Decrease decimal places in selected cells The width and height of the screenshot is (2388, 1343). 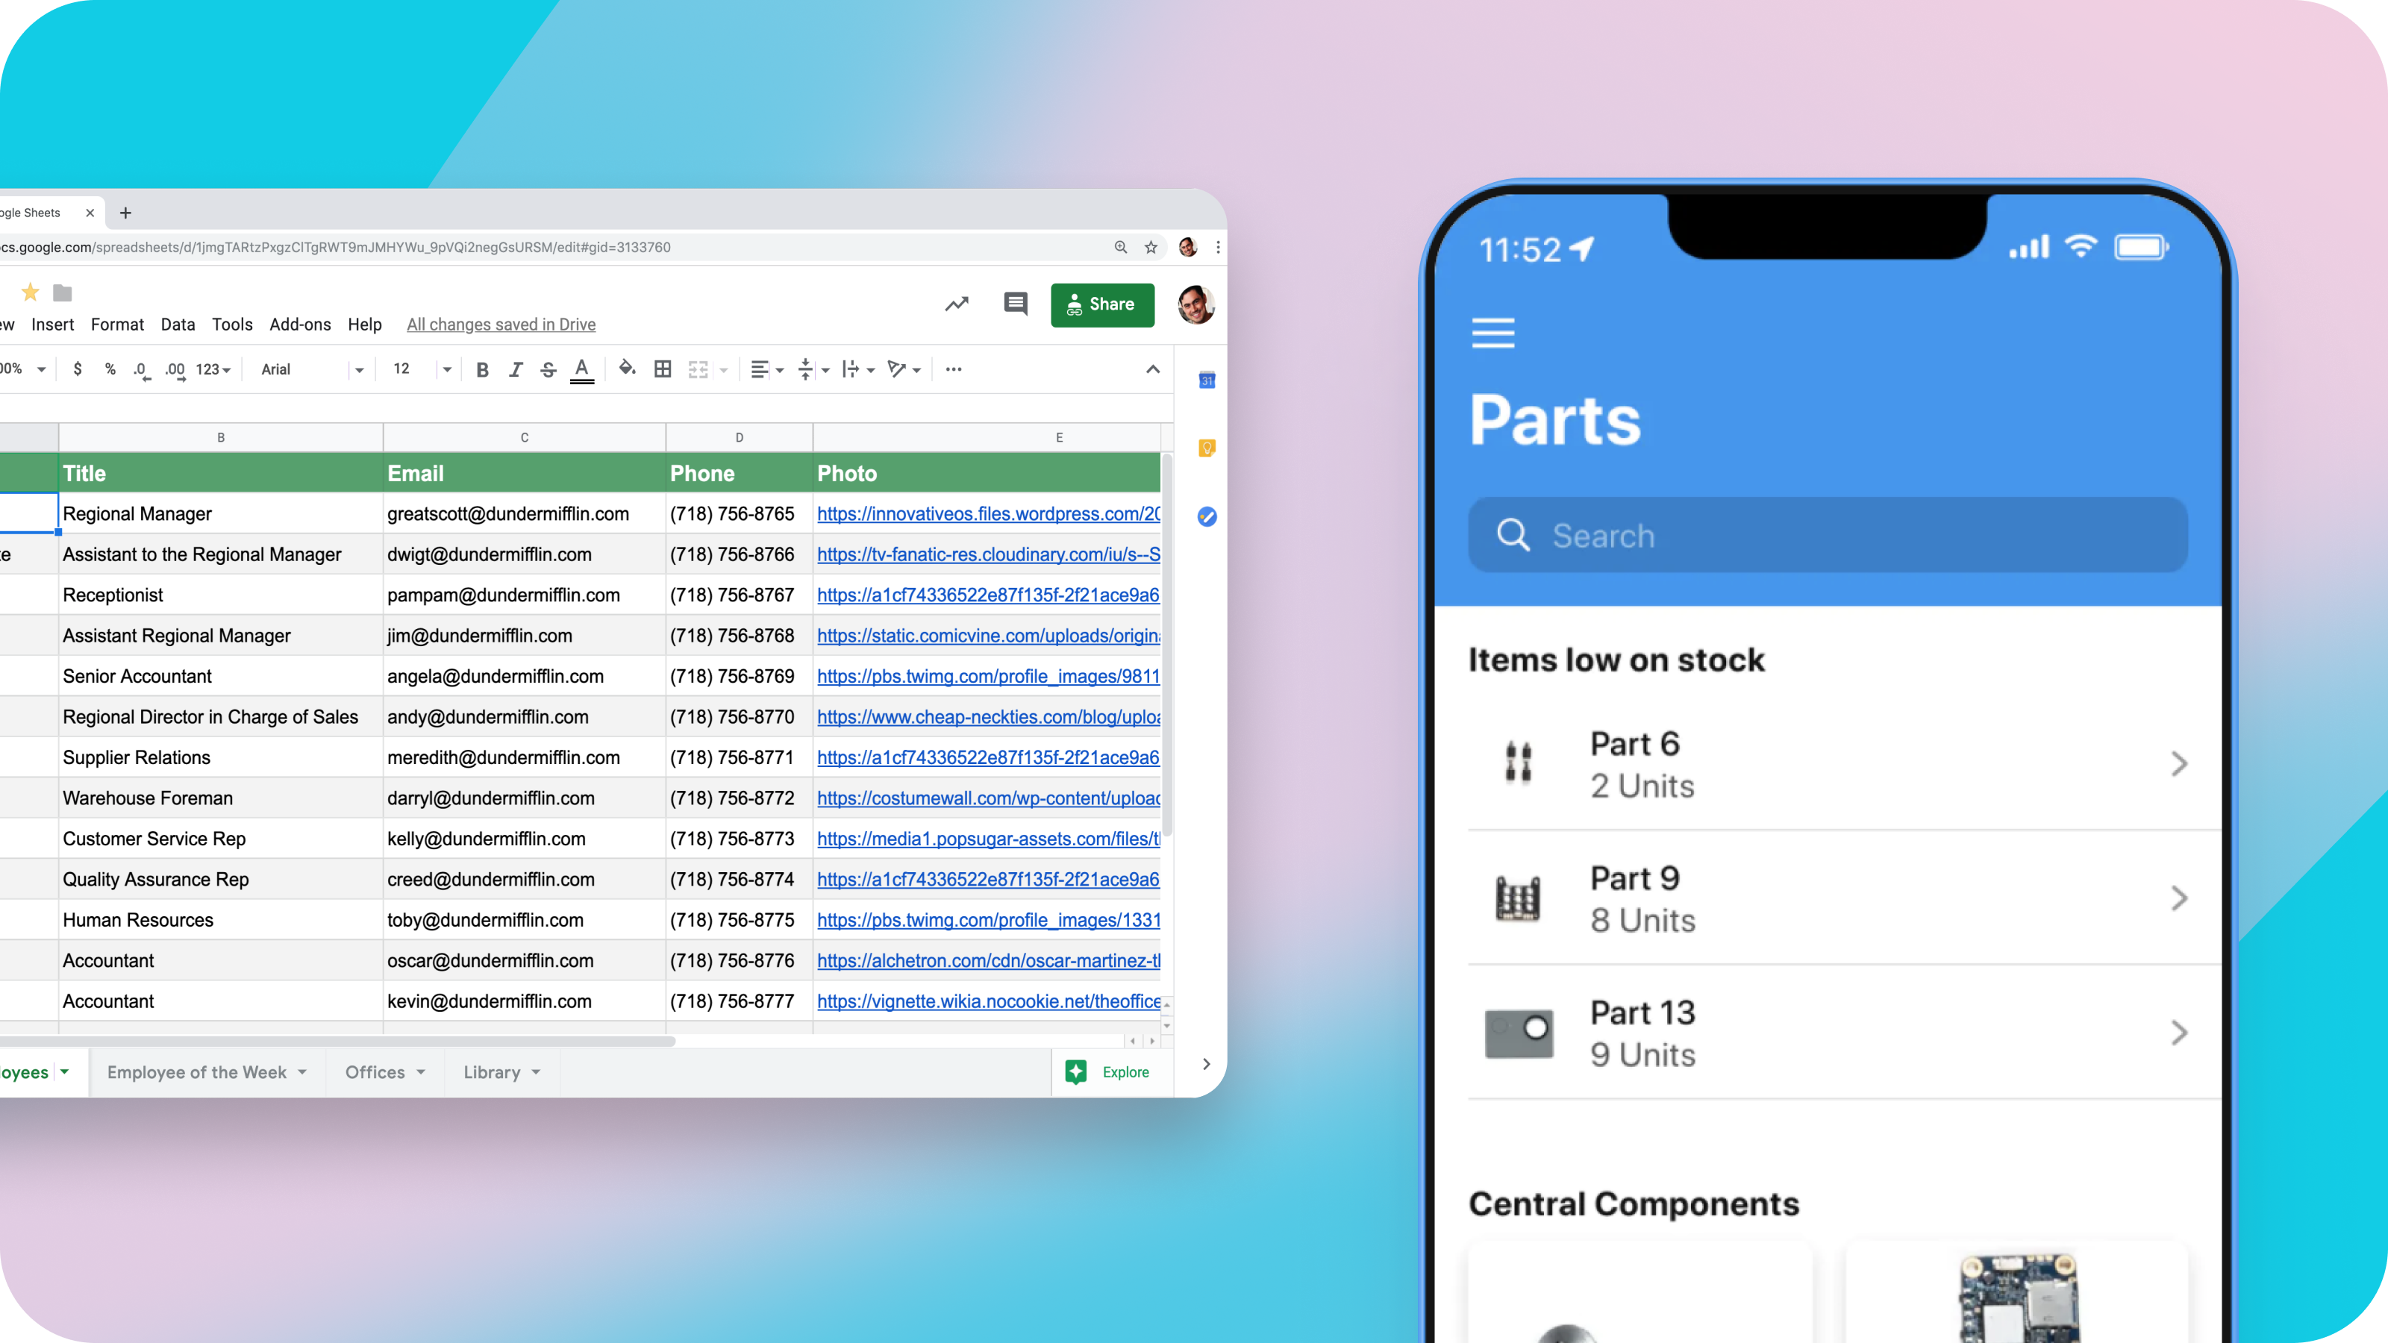pos(141,369)
